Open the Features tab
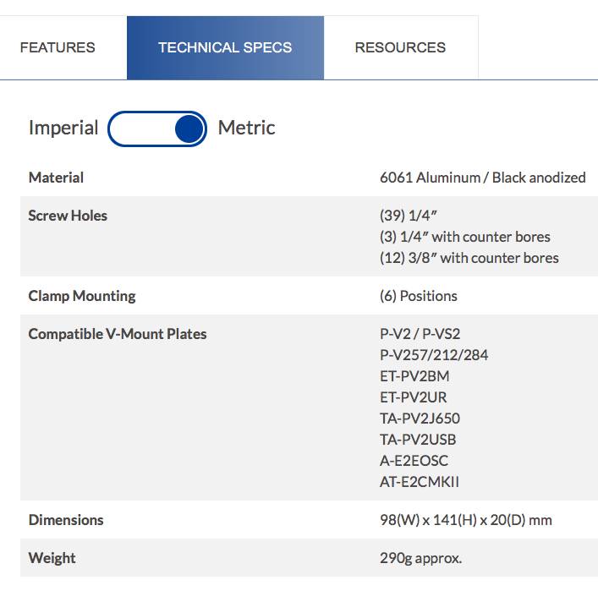 [58, 47]
